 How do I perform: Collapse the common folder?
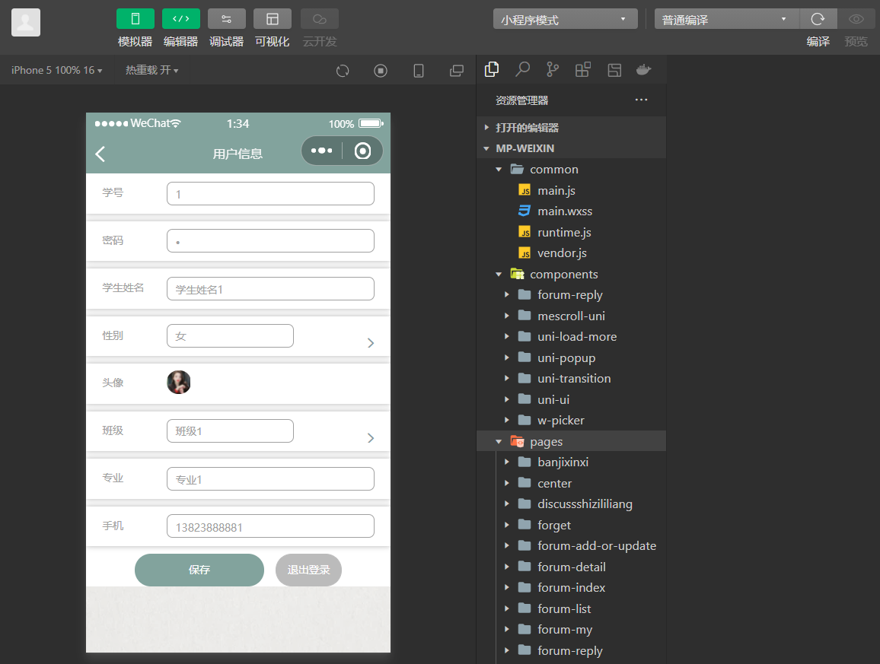click(x=572, y=170)
